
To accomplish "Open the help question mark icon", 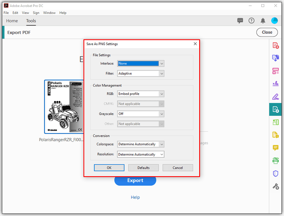I will (x=251, y=21).
